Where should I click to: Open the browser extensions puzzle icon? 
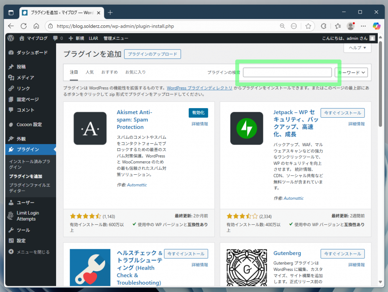[323, 26]
